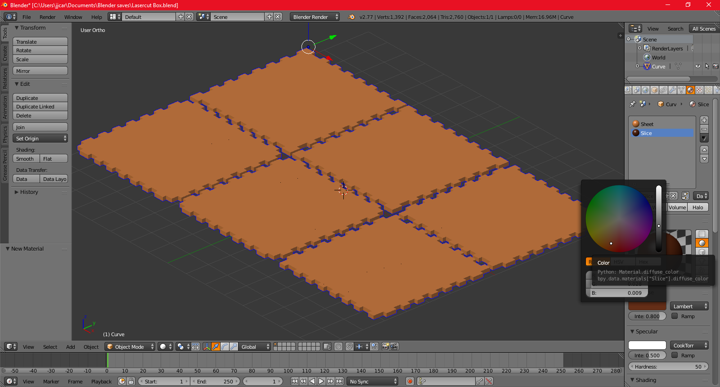This screenshot has width=720, height=387.
Task: Open the Global orientation dropdown
Action: (x=254, y=346)
